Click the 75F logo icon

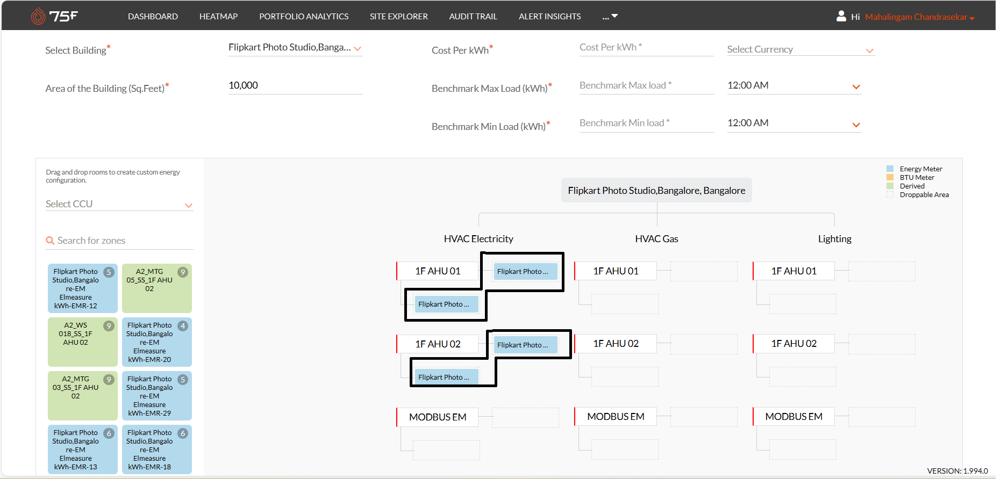54,16
